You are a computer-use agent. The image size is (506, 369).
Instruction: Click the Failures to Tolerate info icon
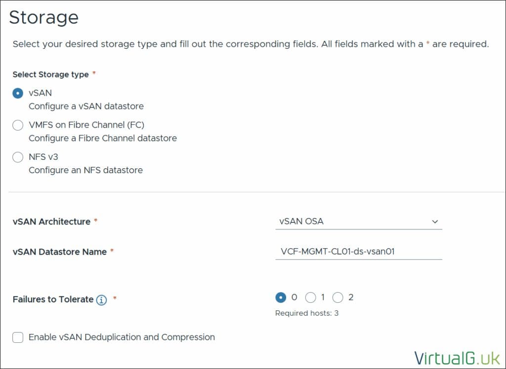(101, 300)
